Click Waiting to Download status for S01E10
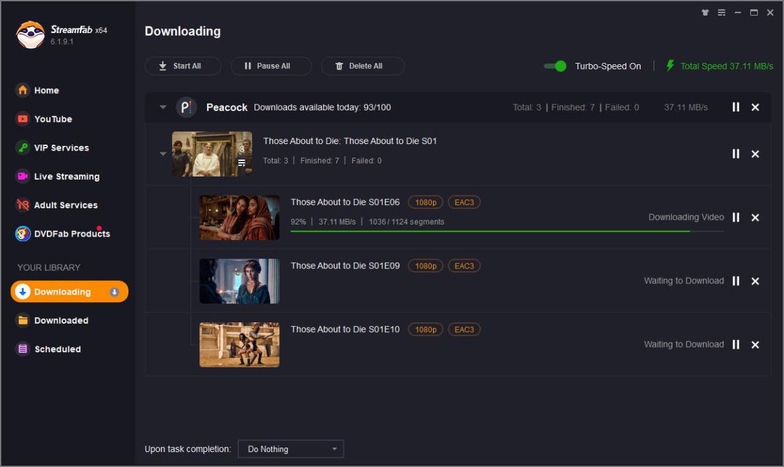Image resolution: width=784 pixels, height=467 pixels. [x=684, y=344]
